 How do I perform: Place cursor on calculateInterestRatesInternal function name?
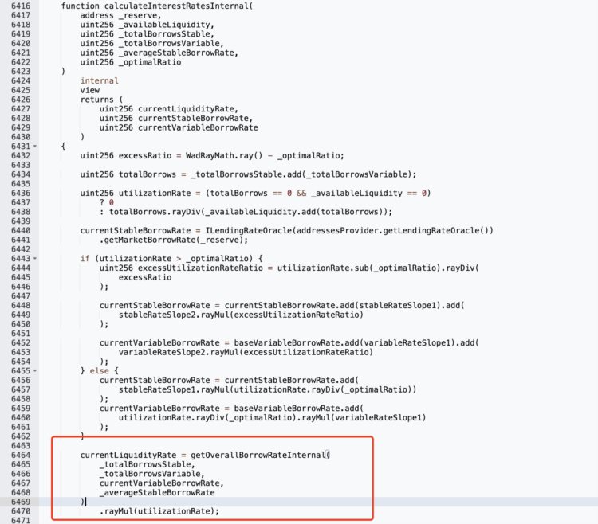pyautogui.click(x=176, y=6)
